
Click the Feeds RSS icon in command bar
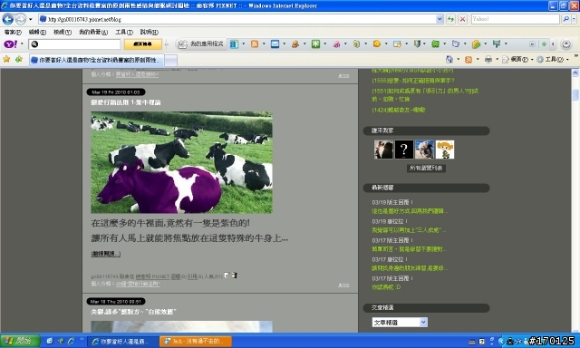coord(469,59)
